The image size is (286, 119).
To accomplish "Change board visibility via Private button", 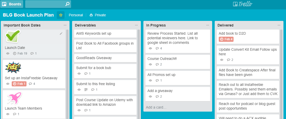I will click(x=98, y=15).
